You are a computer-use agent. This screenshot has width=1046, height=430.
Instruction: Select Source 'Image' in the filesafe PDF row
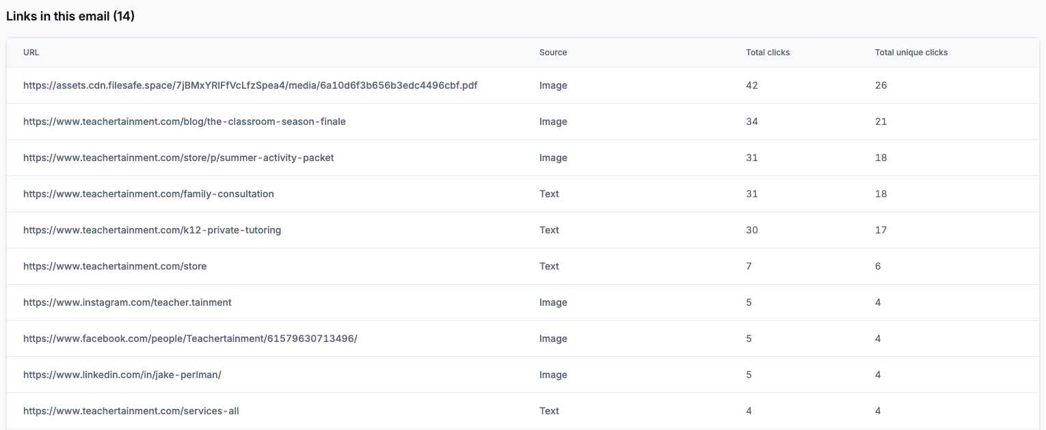point(553,85)
